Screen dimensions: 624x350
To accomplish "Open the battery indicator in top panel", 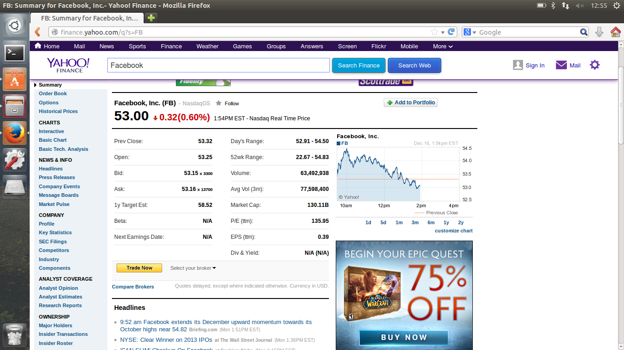I will 541,5.
